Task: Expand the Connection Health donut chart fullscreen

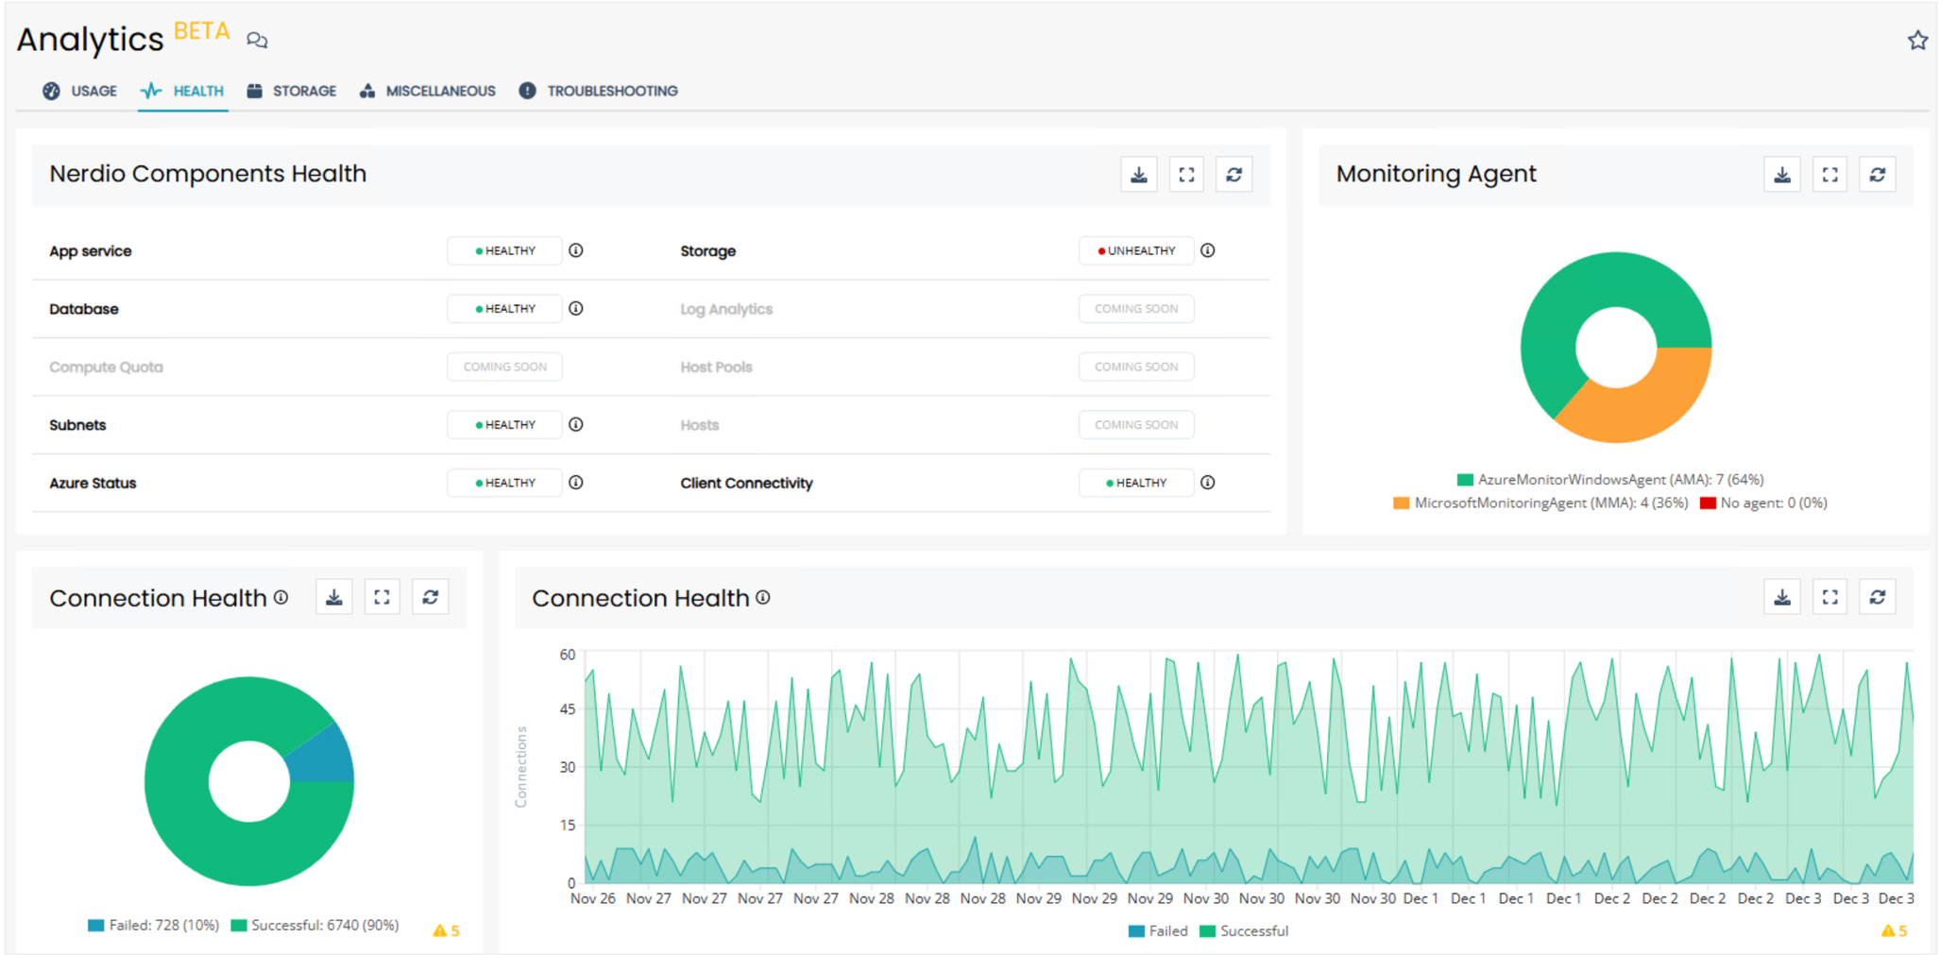Action: [382, 597]
